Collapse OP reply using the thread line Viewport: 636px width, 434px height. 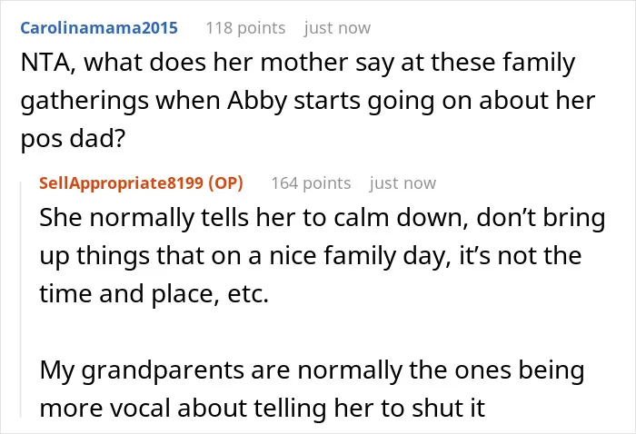[21, 300]
